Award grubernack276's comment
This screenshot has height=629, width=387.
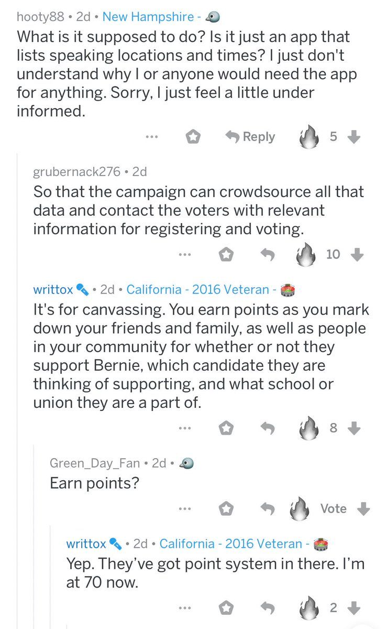(226, 255)
